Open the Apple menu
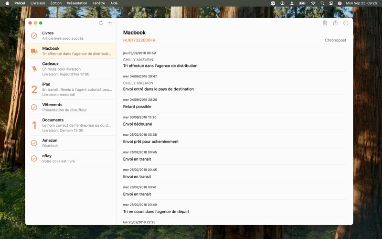Viewport: 382px width, 239px height. pyautogui.click(x=7, y=3)
